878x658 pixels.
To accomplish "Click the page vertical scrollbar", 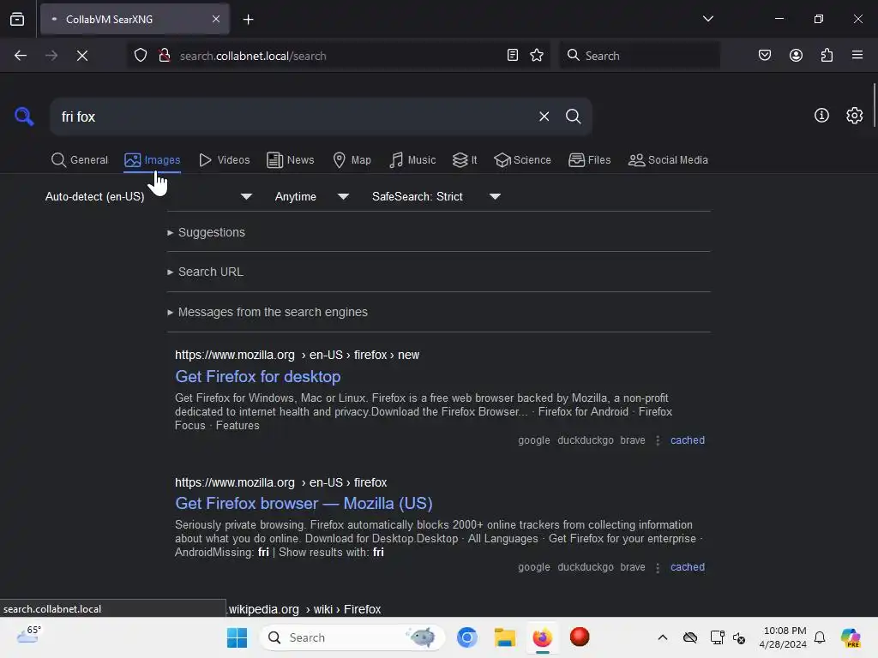I will tap(874, 105).
